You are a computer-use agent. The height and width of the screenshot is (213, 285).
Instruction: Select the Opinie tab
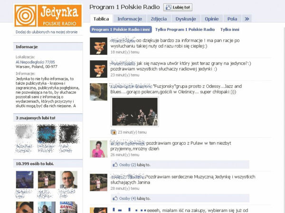pyautogui.click(x=212, y=19)
